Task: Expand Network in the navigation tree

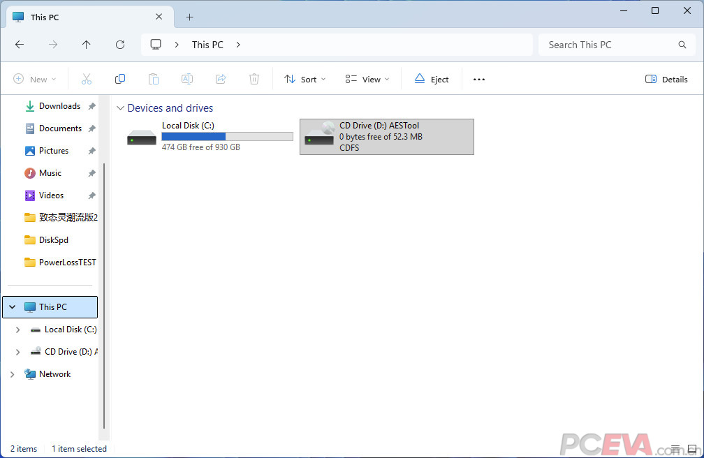Action: [x=12, y=374]
